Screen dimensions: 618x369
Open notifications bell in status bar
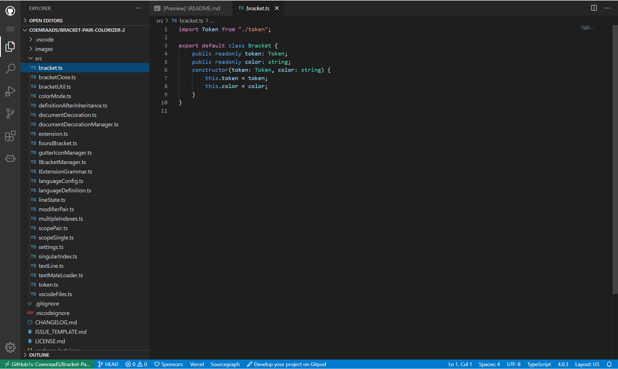coord(609,364)
